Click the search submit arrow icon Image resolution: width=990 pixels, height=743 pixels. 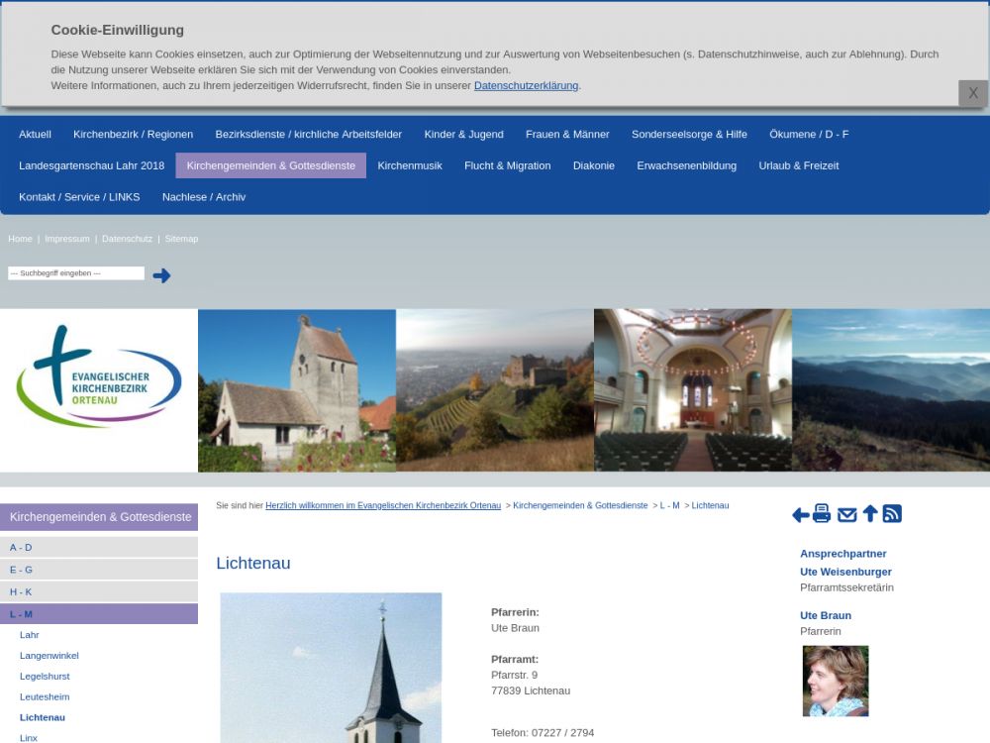tap(161, 275)
